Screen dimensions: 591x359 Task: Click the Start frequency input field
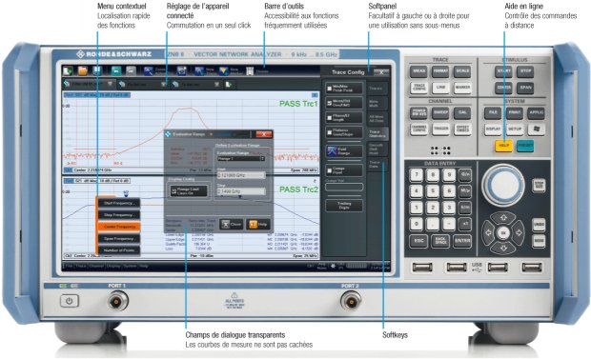click(x=241, y=175)
